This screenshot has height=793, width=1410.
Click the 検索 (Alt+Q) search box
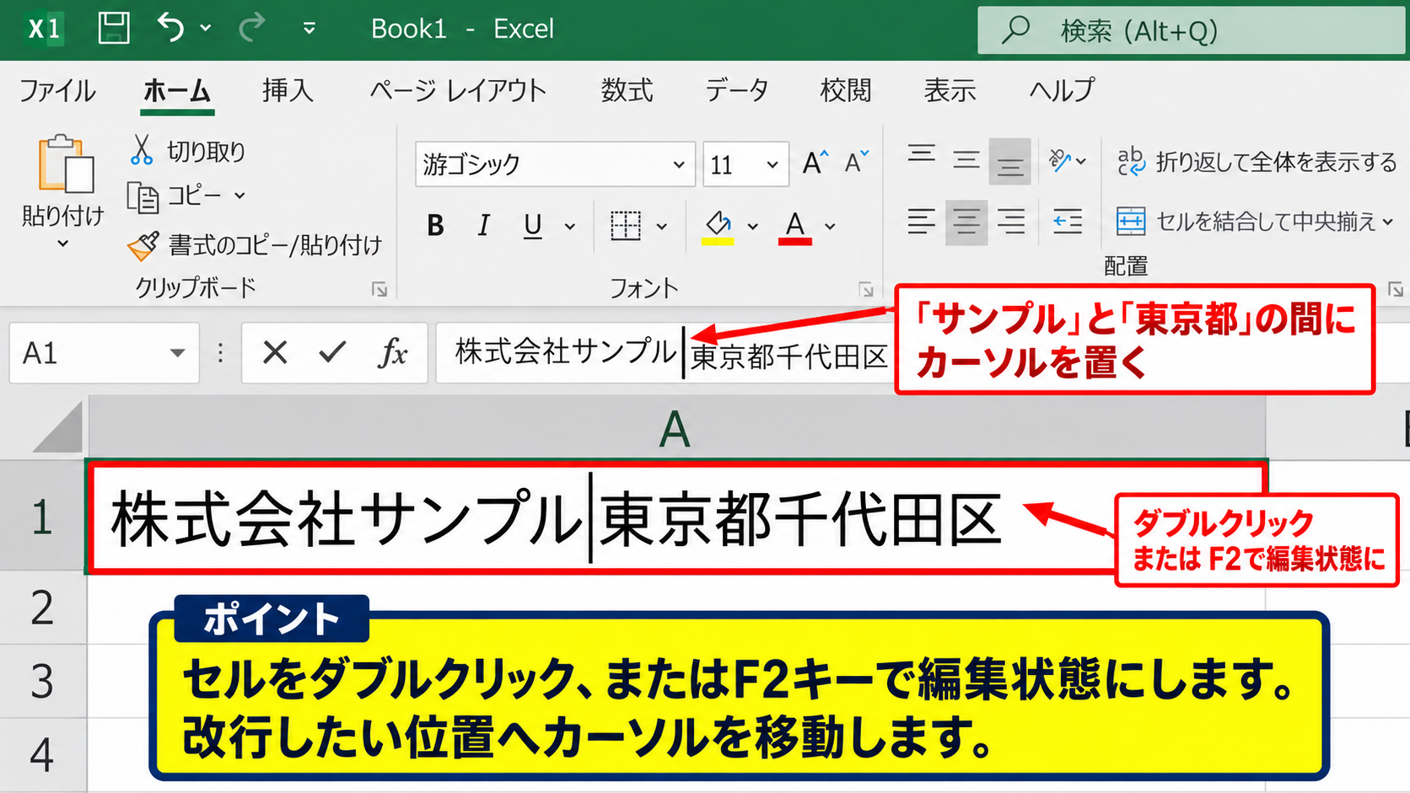(1192, 31)
